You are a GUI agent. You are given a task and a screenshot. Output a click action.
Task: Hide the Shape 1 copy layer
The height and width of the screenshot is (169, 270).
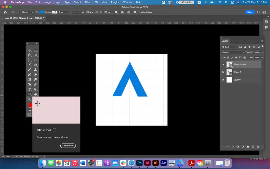click(x=223, y=65)
